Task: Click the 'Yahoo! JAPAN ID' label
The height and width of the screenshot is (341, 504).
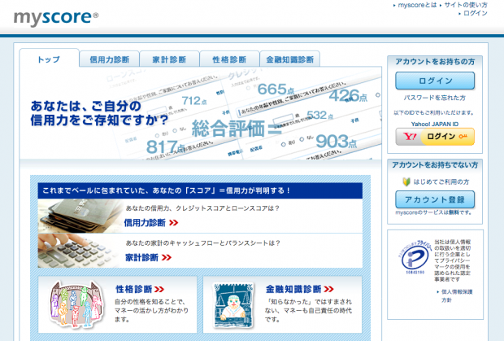Action: coord(435,124)
